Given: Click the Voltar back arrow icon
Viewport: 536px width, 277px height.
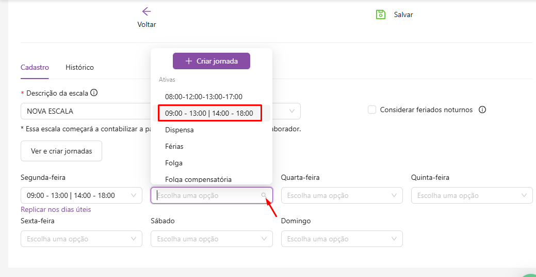Looking at the screenshot, I should [147, 11].
